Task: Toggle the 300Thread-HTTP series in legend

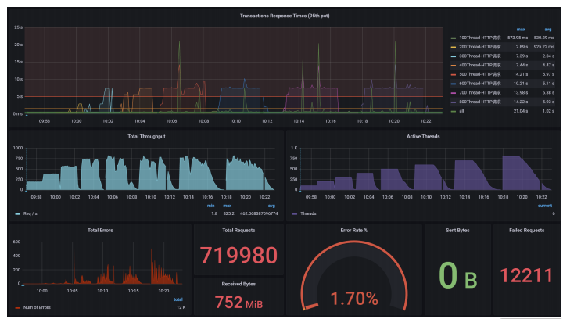Action: [x=479, y=56]
